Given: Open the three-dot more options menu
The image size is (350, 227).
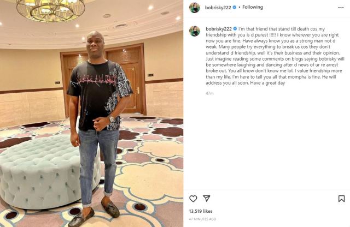Looking at the screenshot, I should click(x=341, y=8).
